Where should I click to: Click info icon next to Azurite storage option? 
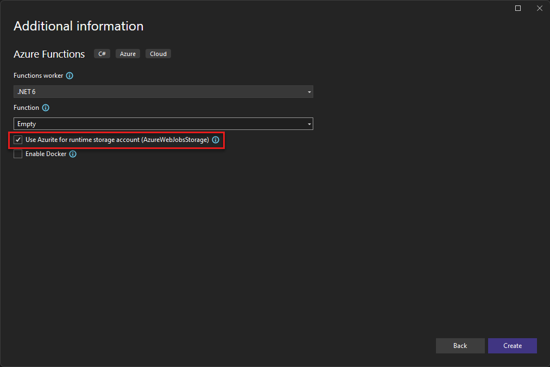pos(216,140)
